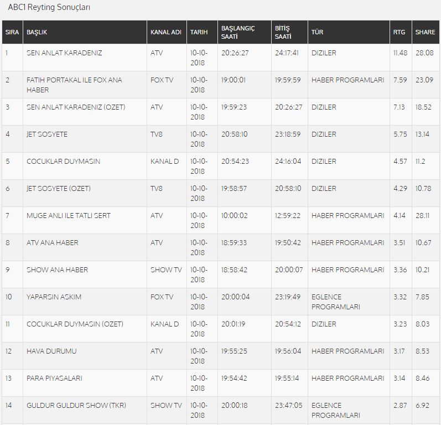This screenshot has height=425, width=441.
Task: Click the 'ABC1 Reyting Sonuçları' heading
Action: coord(49,7)
